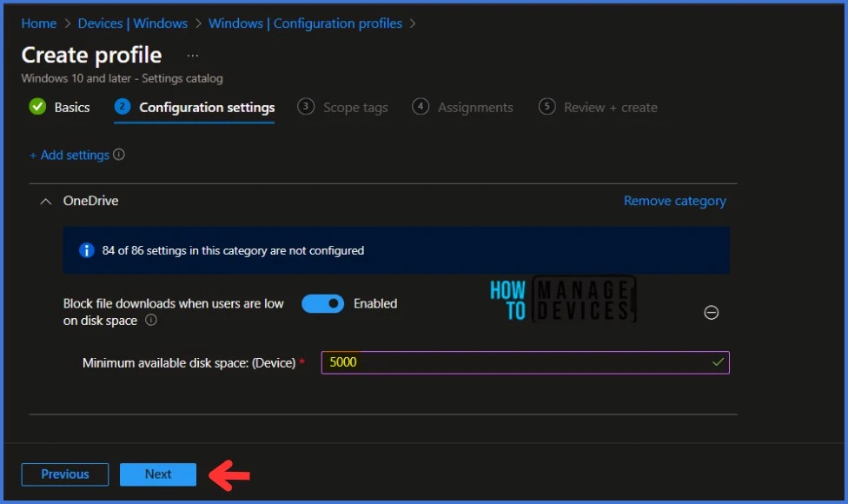Image resolution: width=848 pixels, height=504 pixels.
Task: Click the step 5 circle icon
Action: 547,107
